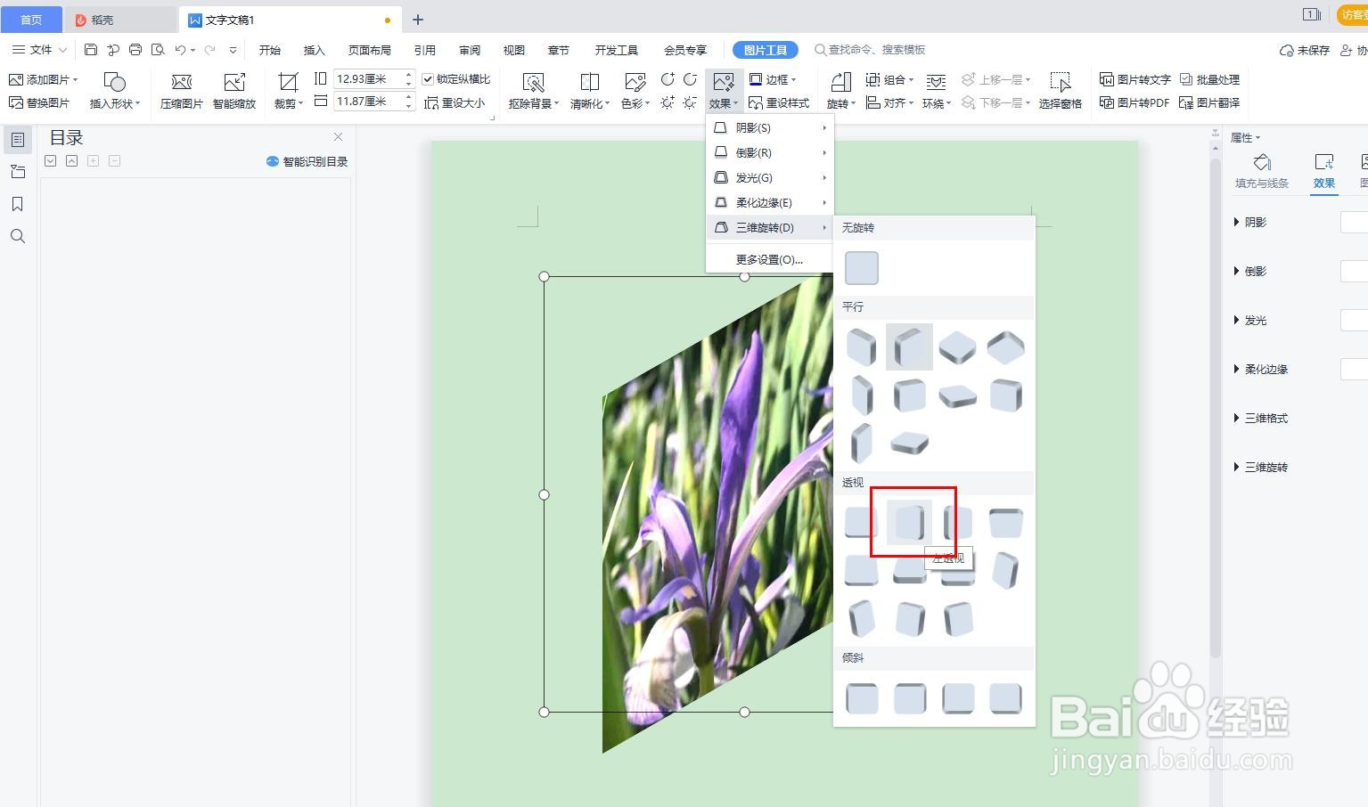The width and height of the screenshot is (1368, 807).
Task: Click the Add Picture (添加图片) icon
Action: (x=16, y=79)
